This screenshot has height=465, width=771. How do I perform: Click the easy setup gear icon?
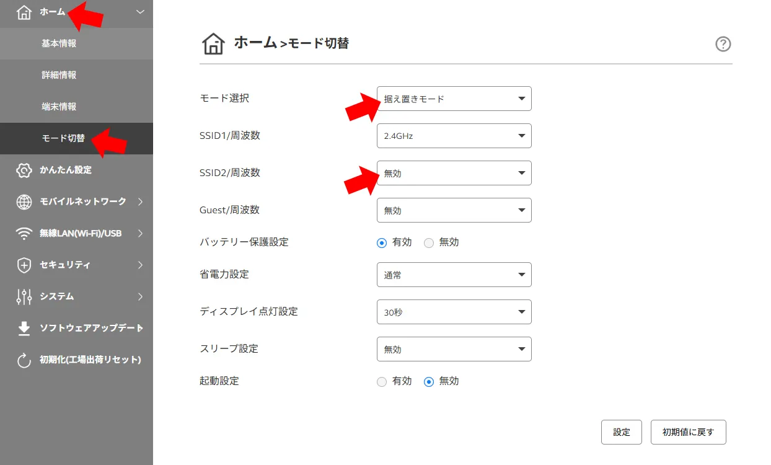pyautogui.click(x=24, y=170)
